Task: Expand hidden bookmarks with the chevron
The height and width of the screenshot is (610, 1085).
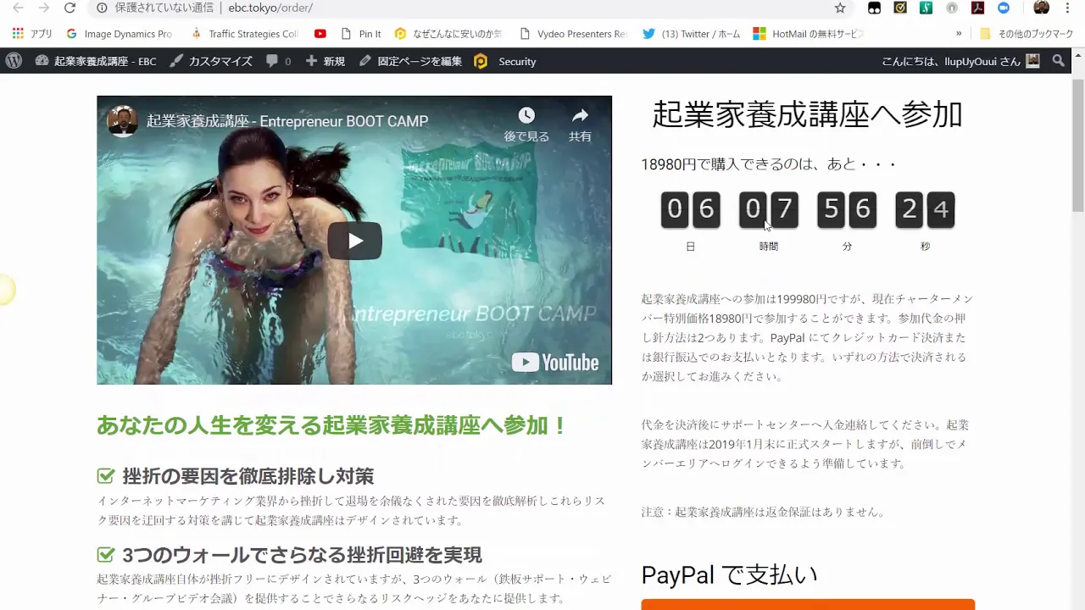Action: [x=959, y=34]
